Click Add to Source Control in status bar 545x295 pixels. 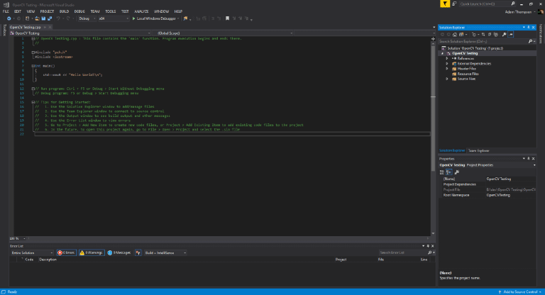pyautogui.click(x=520, y=292)
